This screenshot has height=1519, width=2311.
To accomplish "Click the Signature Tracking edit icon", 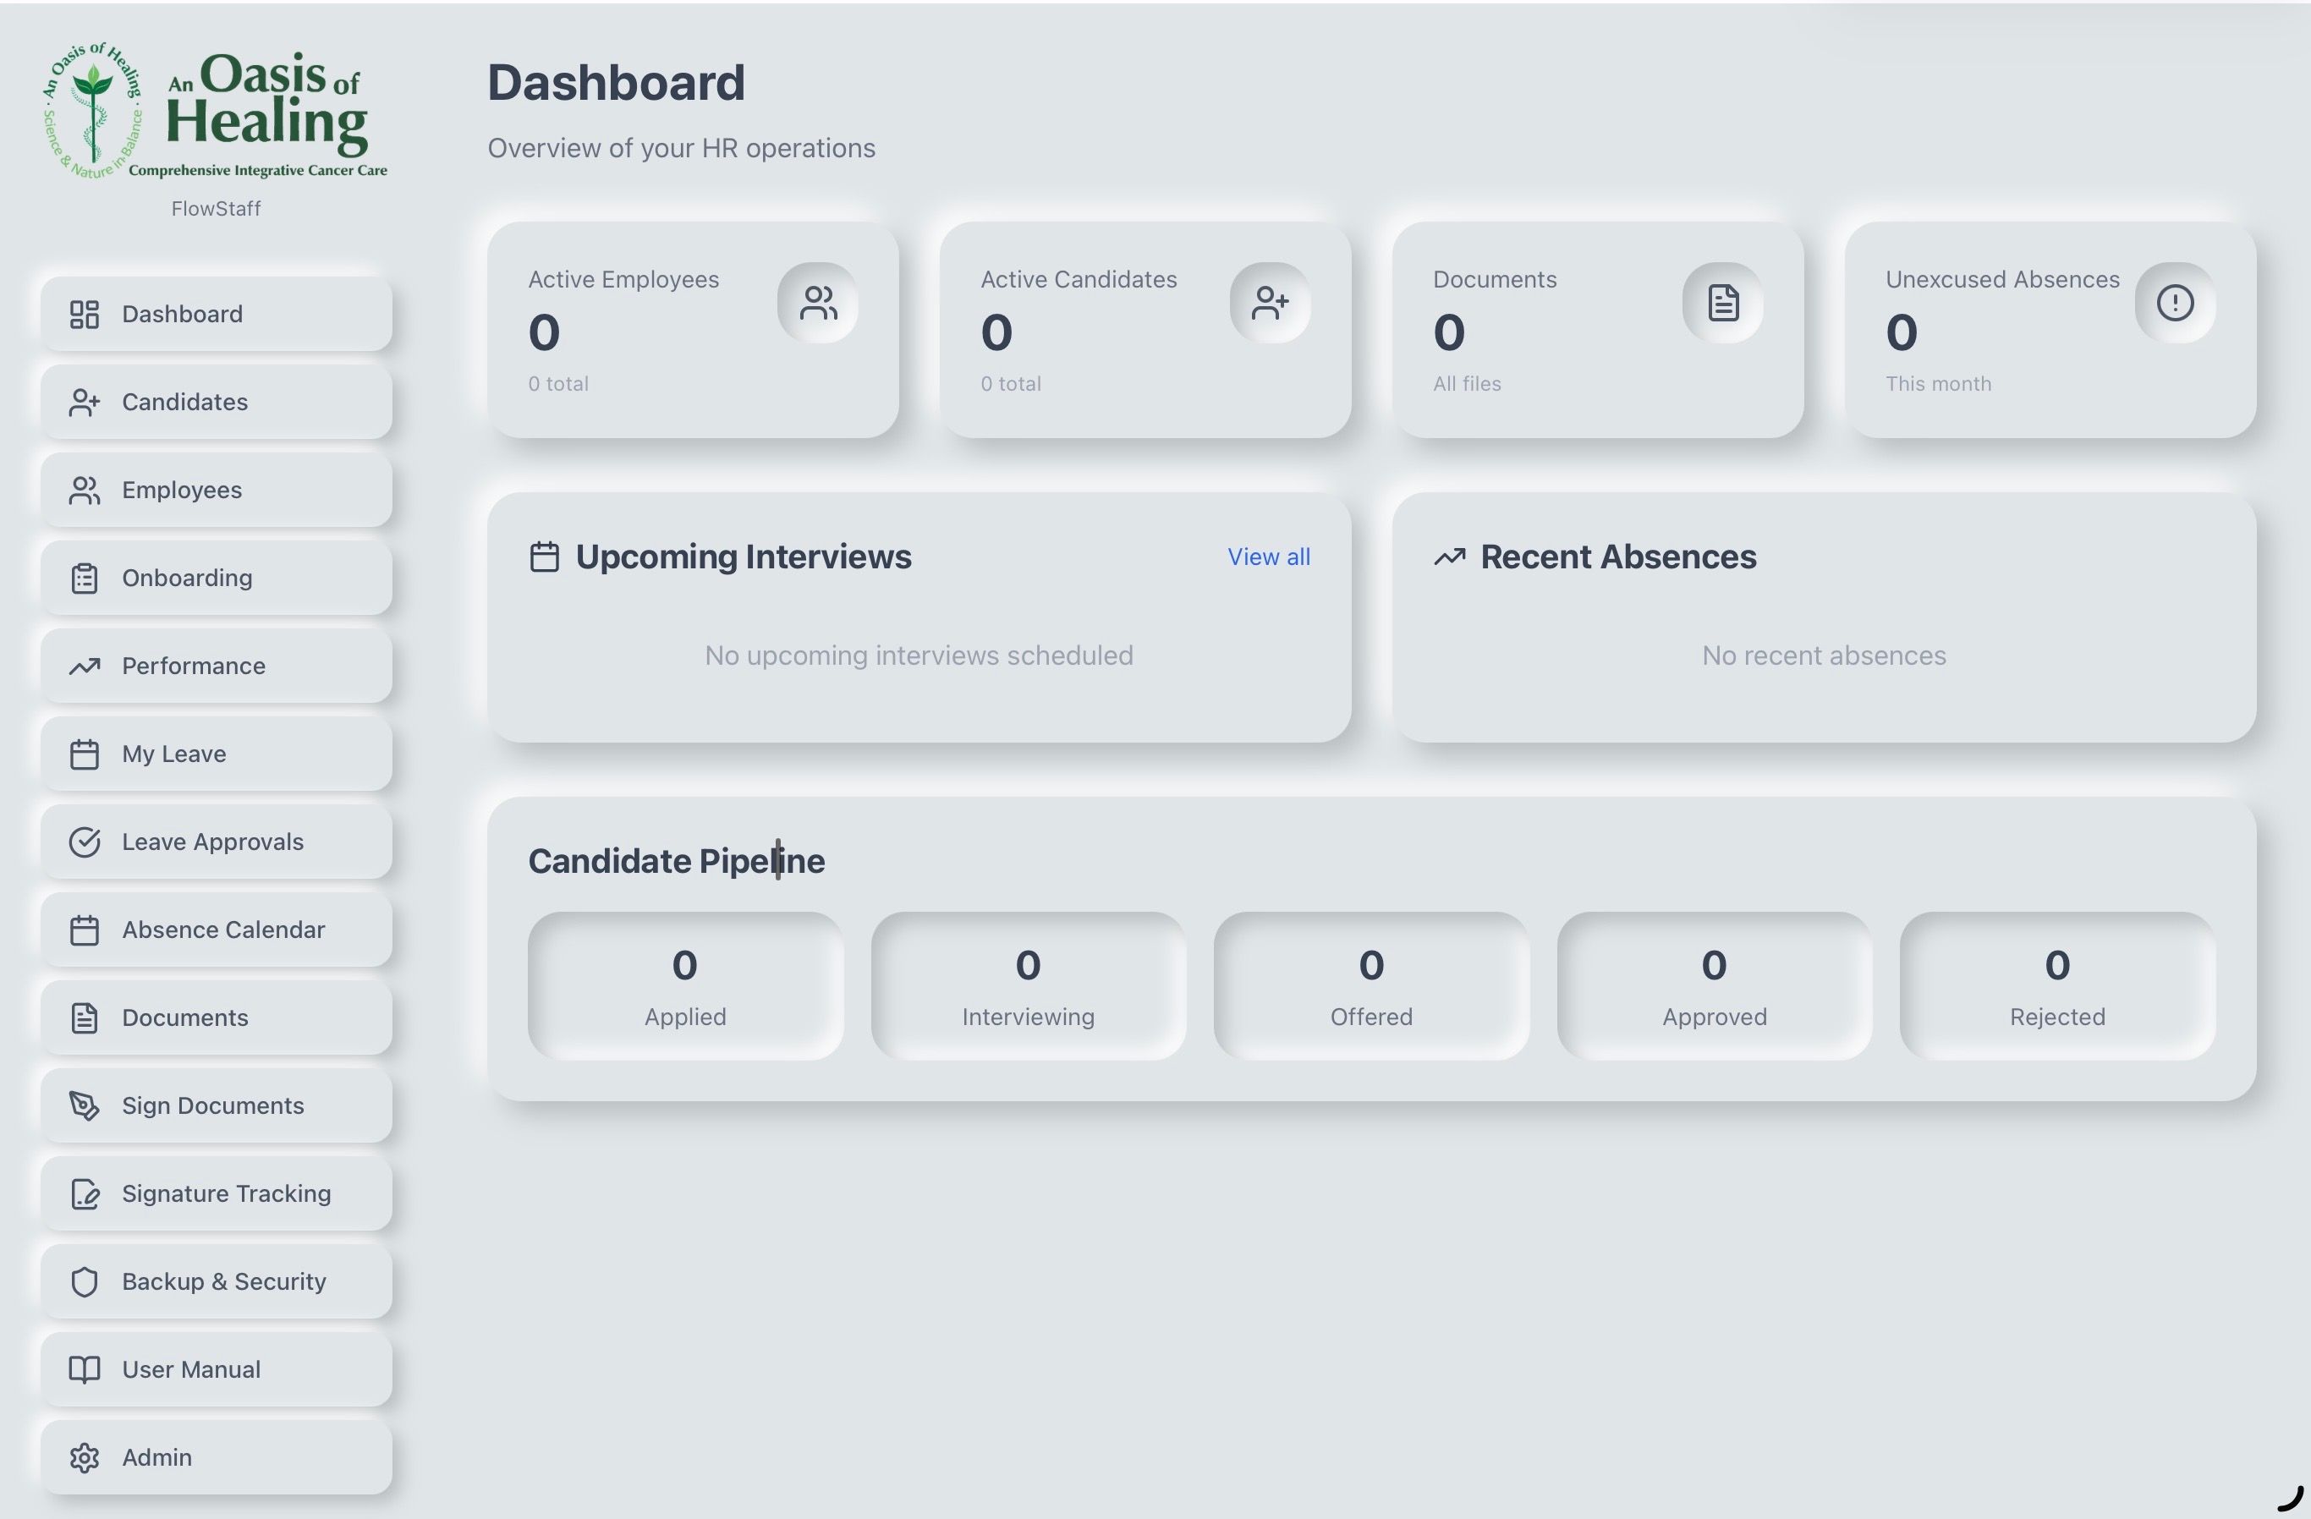I will coord(85,1194).
